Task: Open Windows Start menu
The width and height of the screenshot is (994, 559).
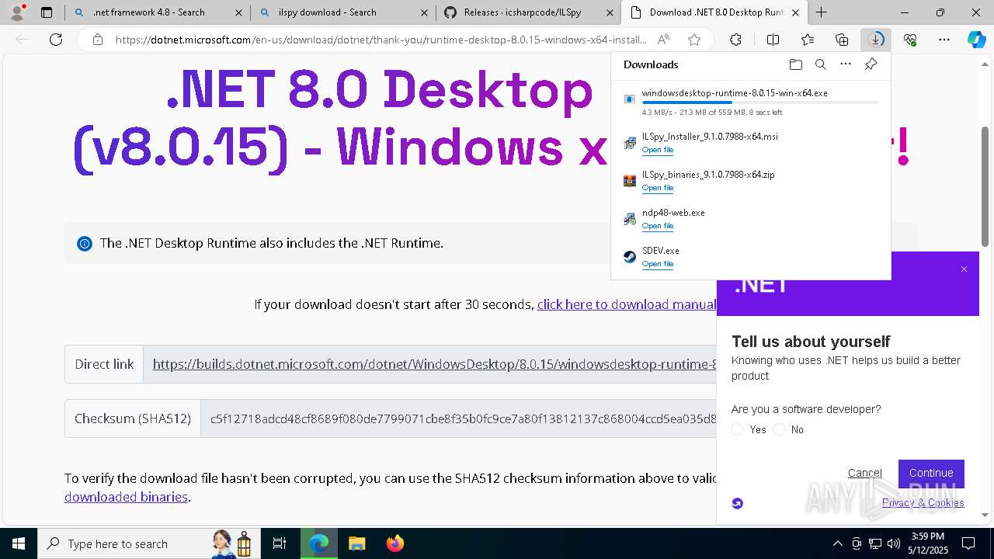Action: [x=19, y=543]
